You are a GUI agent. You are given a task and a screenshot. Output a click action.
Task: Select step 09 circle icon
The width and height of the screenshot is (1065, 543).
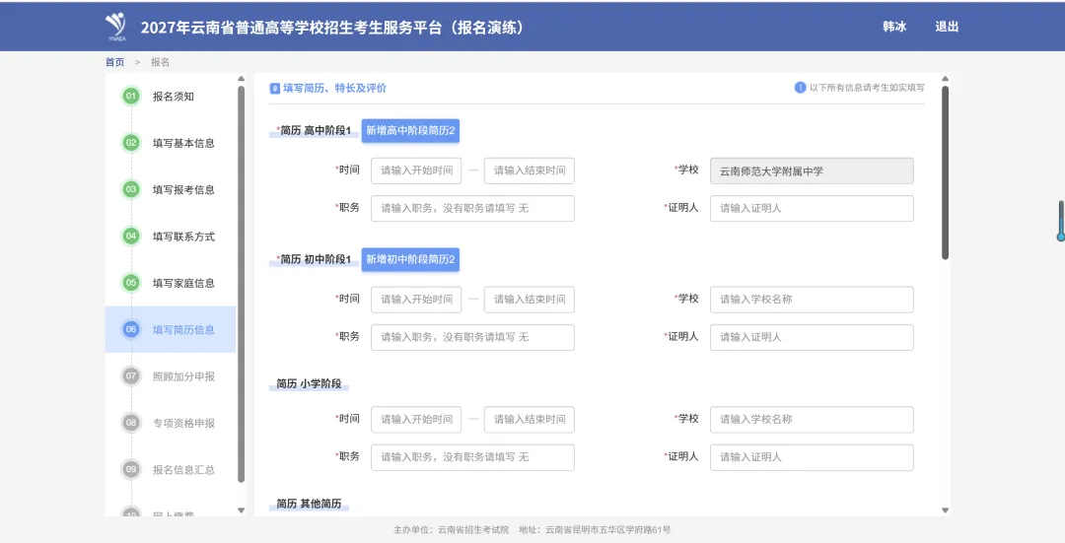131,469
